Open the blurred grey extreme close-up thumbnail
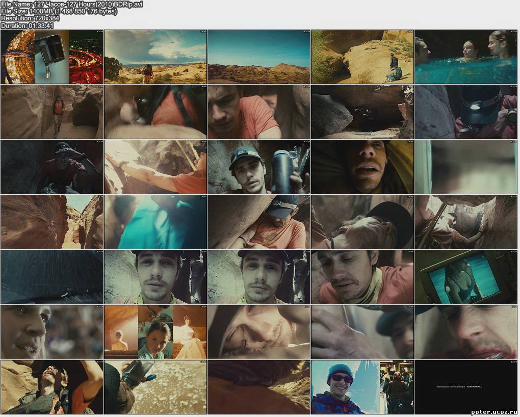The height and width of the screenshot is (417, 520). click(466, 167)
